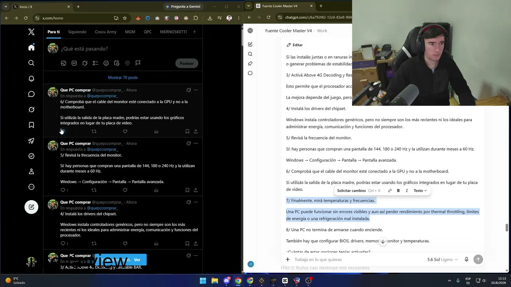Viewport: 511px width, 287px height.
Task: View analytics of '5/ Revisá la frecuencia' post
Action: (156, 190)
